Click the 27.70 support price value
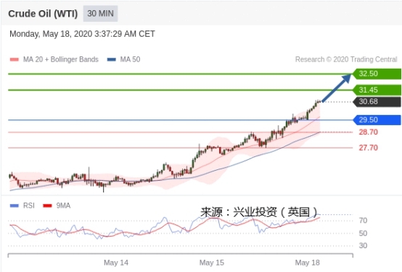 tap(368, 148)
